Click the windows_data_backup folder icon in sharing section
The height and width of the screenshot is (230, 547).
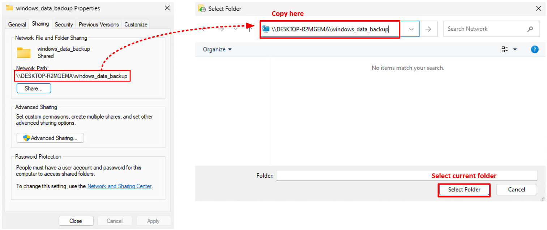click(24, 52)
